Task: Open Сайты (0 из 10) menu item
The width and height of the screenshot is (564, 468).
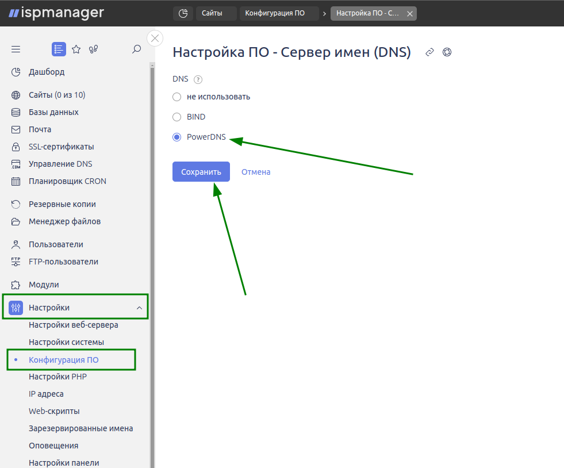Action: coord(57,95)
